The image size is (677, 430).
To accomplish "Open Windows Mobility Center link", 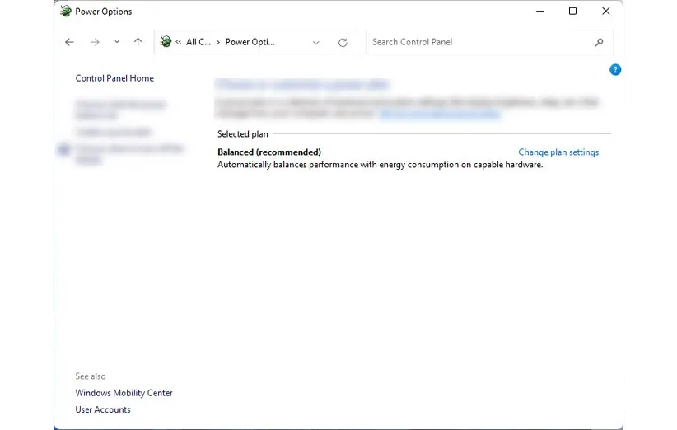I will point(124,393).
